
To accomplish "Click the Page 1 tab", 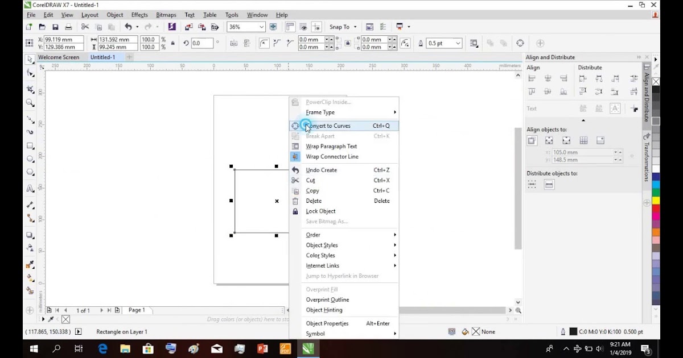I will pyautogui.click(x=137, y=310).
